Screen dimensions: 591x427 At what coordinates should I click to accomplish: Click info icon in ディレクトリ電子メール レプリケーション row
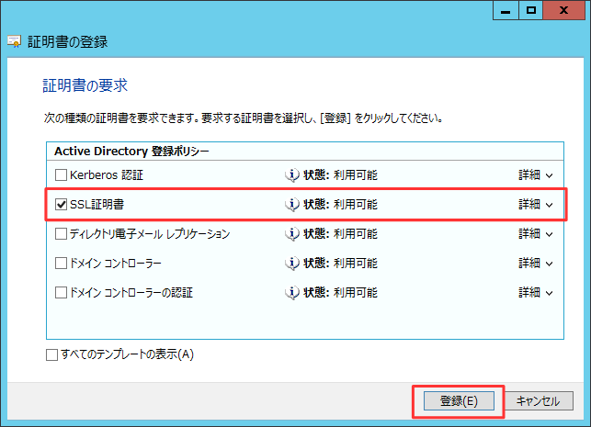pyautogui.click(x=292, y=234)
